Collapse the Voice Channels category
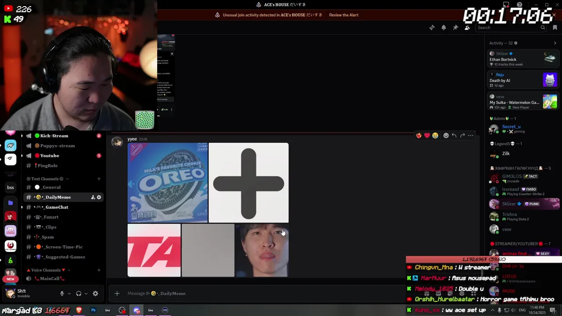562x316 pixels. pos(48,270)
